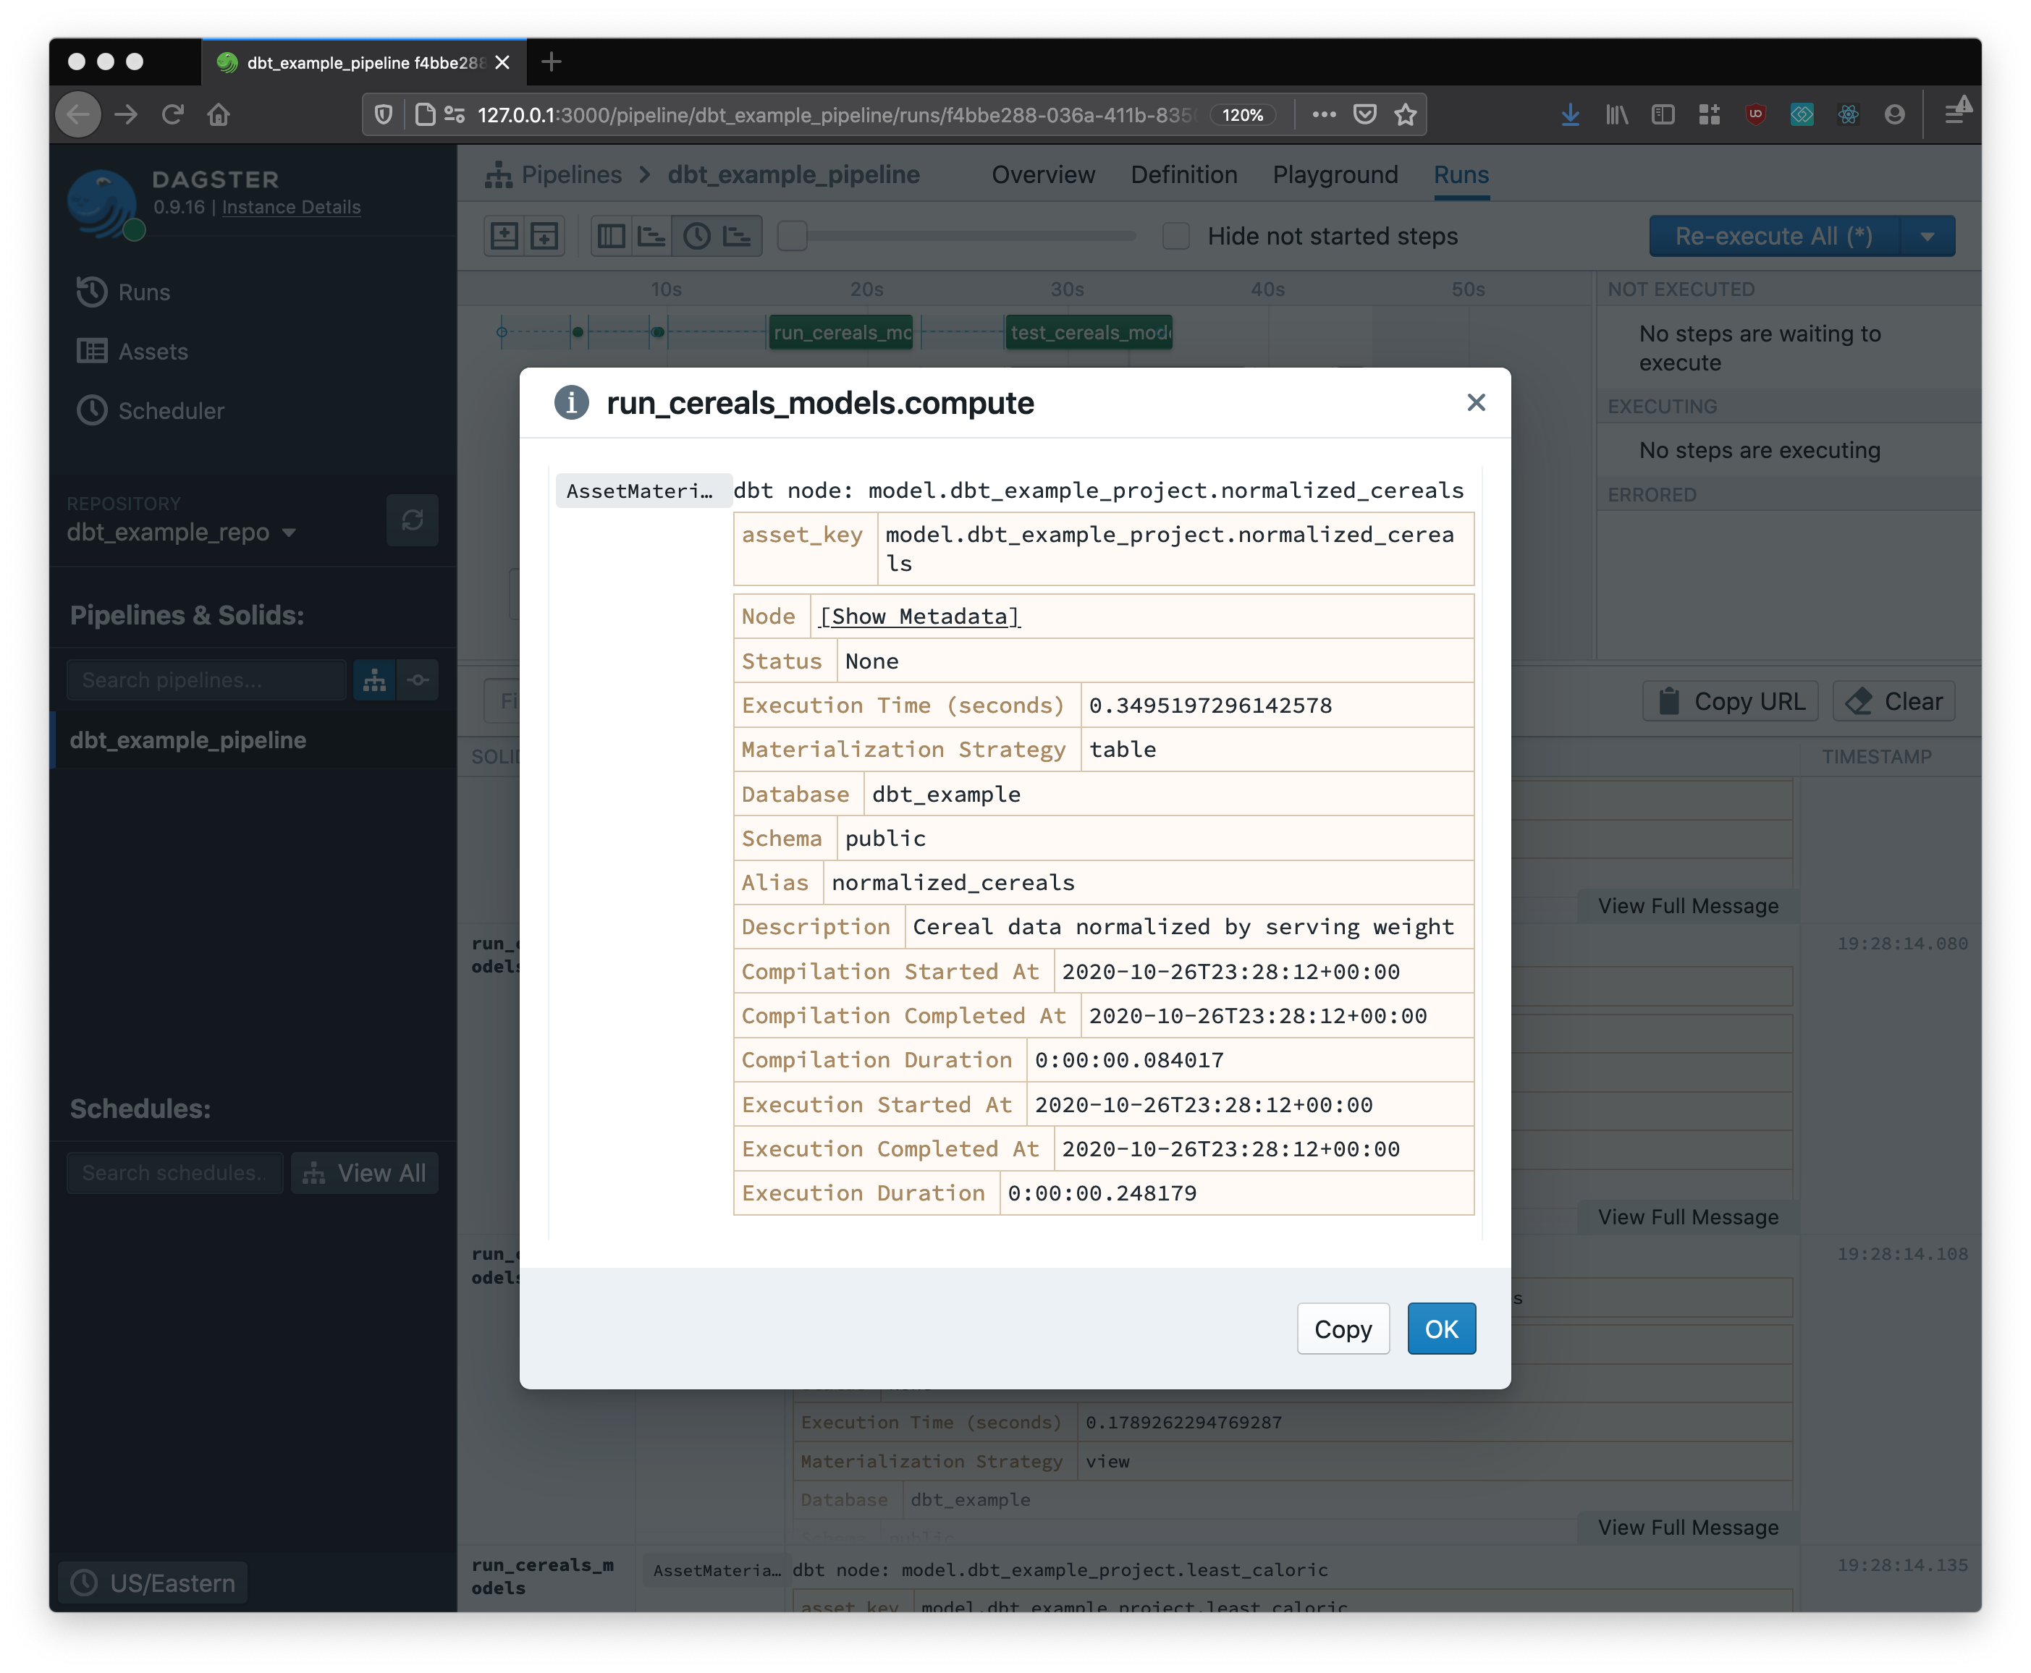Open the page actions ellipsis menu
Screen dimensions: 2031x1673
(1323, 114)
